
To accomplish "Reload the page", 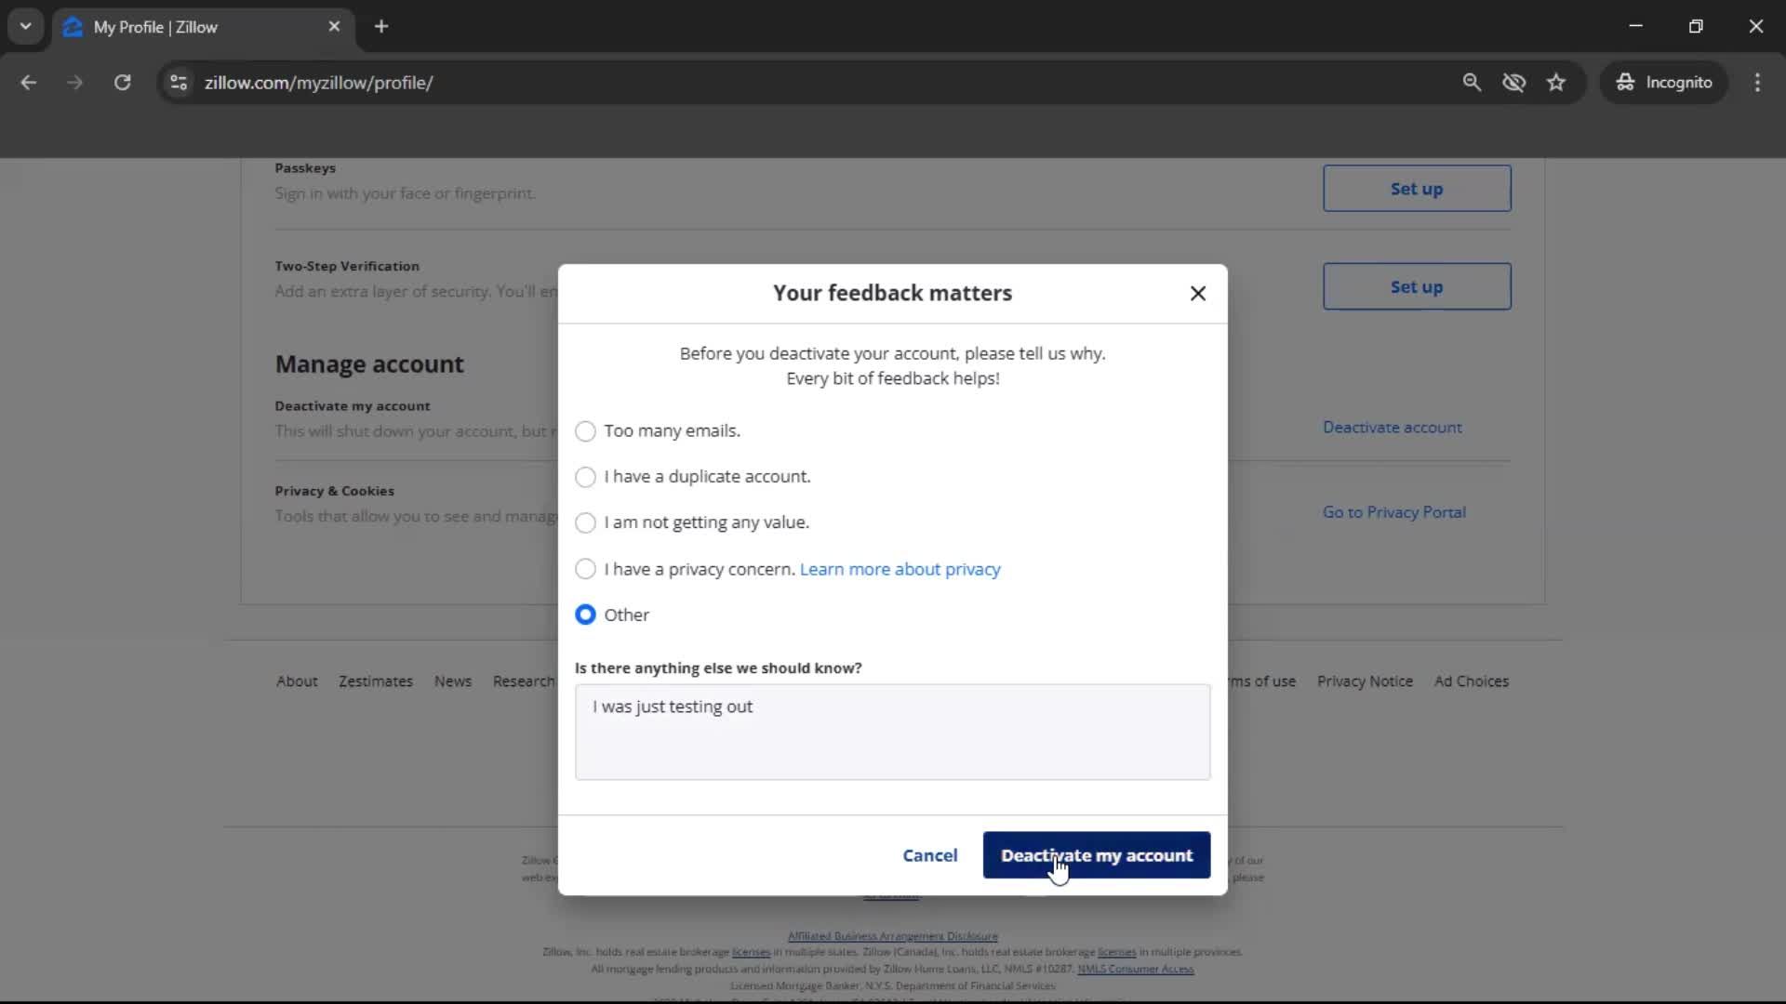I will pos(122,83).
